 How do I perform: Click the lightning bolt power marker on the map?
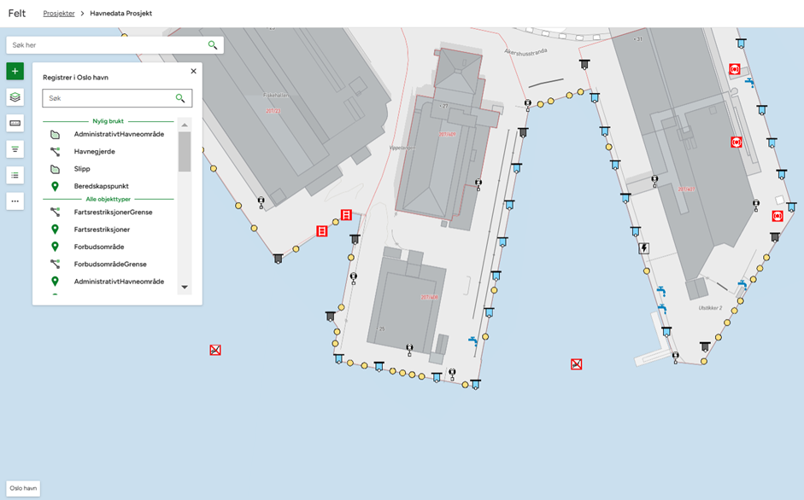point(644,248)
